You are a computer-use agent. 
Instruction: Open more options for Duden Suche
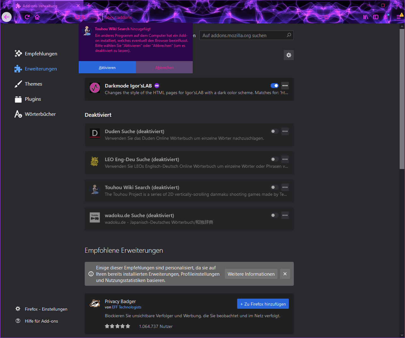pyautogui.click(x=285, y=131)
